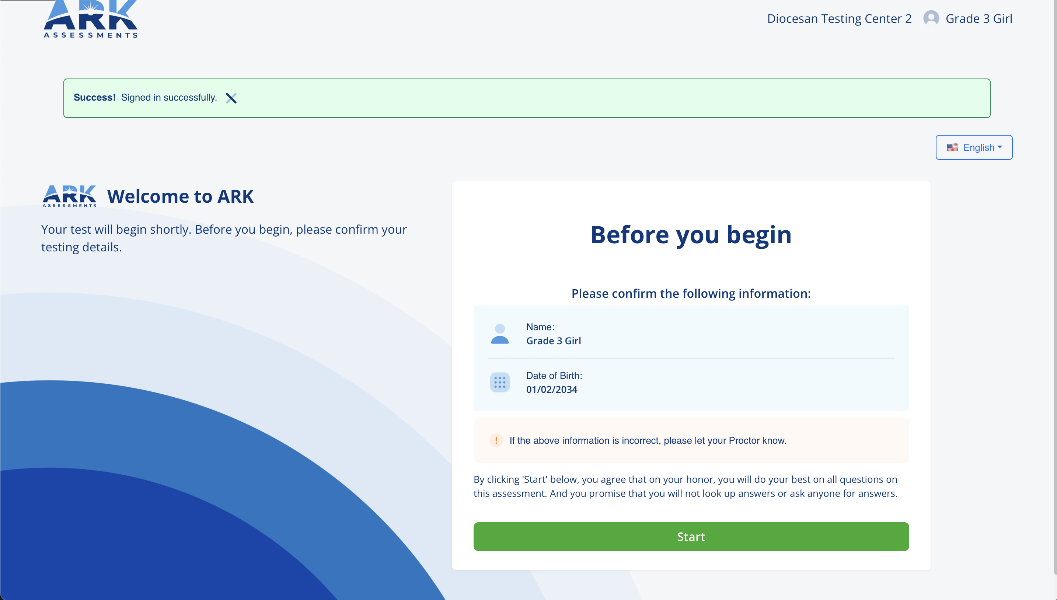The width and height of the screenshot is (1057, 600).
Task: Click the Grade 3 Girl username in header
Action: 979,18
